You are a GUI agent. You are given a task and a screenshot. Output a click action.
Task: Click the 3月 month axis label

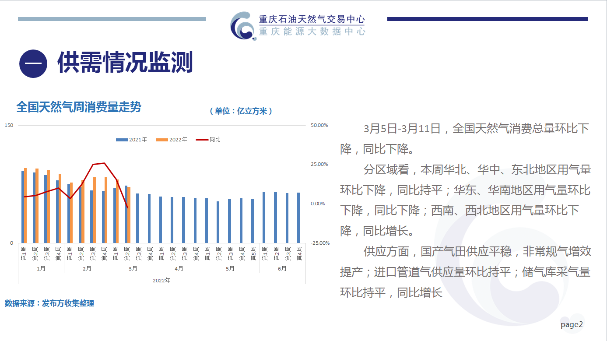tap(133, 269)
